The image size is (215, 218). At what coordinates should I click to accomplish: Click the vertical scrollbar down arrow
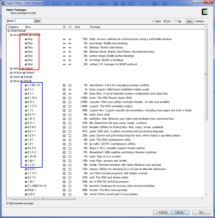[206, 195]
